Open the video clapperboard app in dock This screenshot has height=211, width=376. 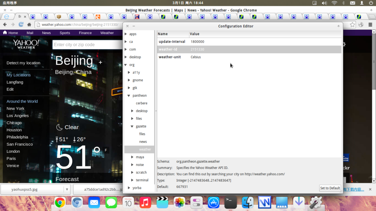pos(162,203)
